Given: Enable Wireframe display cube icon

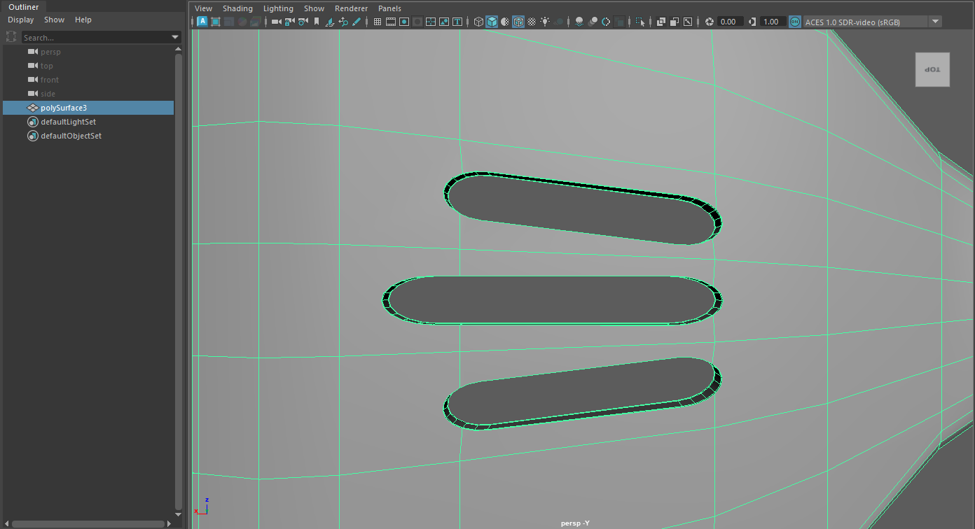Looking at the screenshot, I should tap(479, 22).
